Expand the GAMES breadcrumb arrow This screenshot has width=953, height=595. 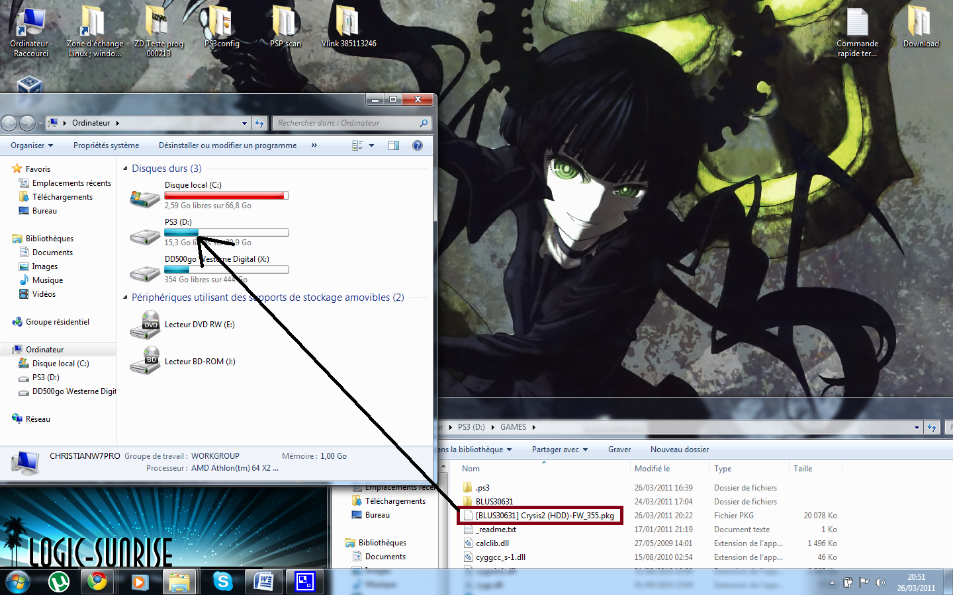[x=533, y=427]
